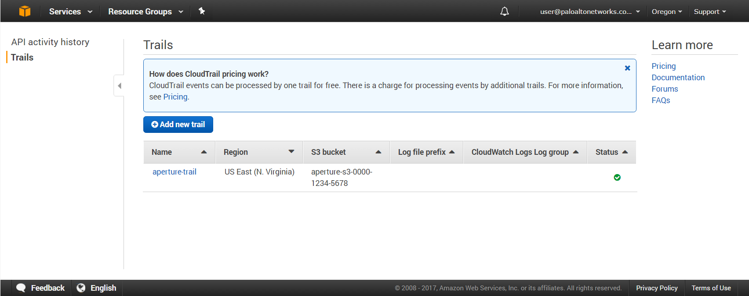Open the notifications bell
Image resolution: width=749 pixels, height=296 pixels.
505,11
